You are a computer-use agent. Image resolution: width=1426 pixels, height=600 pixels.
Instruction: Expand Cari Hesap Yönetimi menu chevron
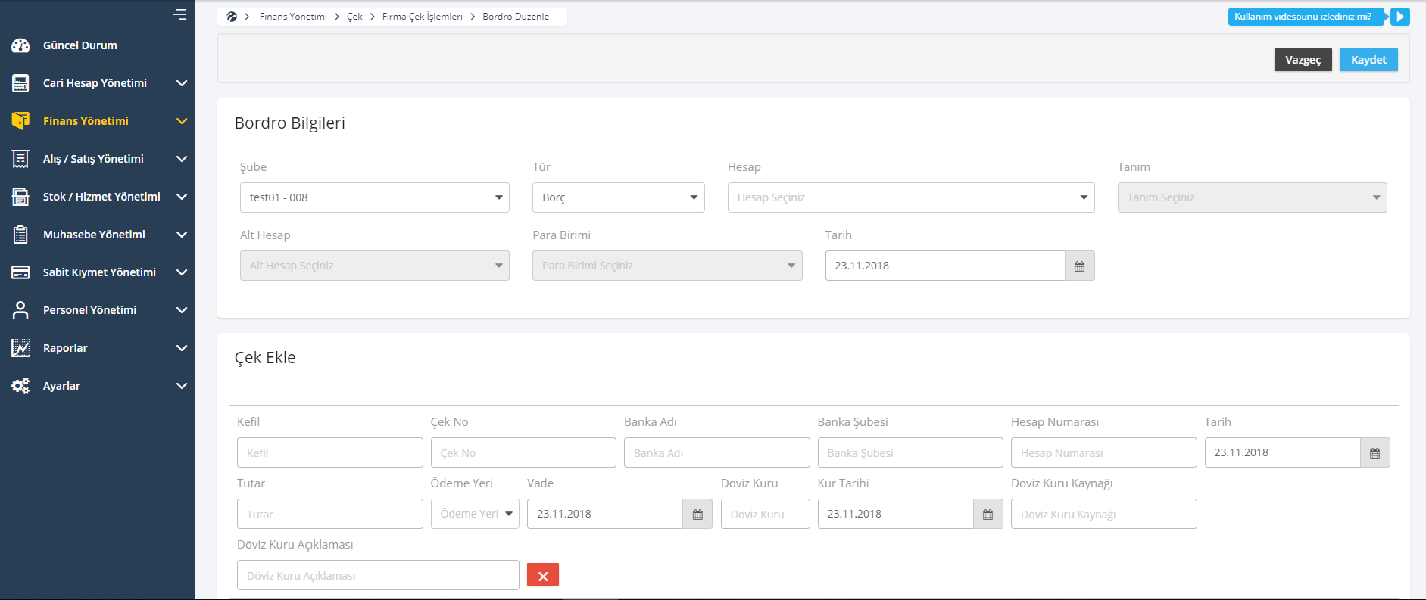point(182,83)
